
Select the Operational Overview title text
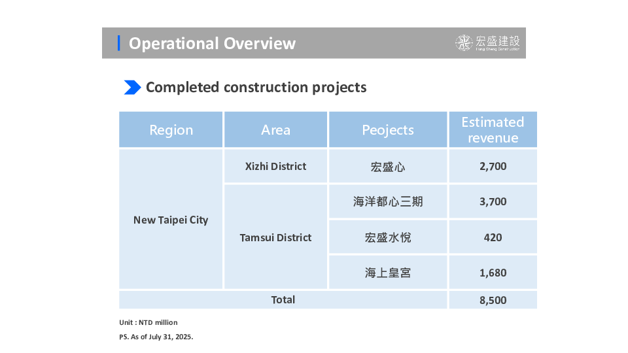212,43
